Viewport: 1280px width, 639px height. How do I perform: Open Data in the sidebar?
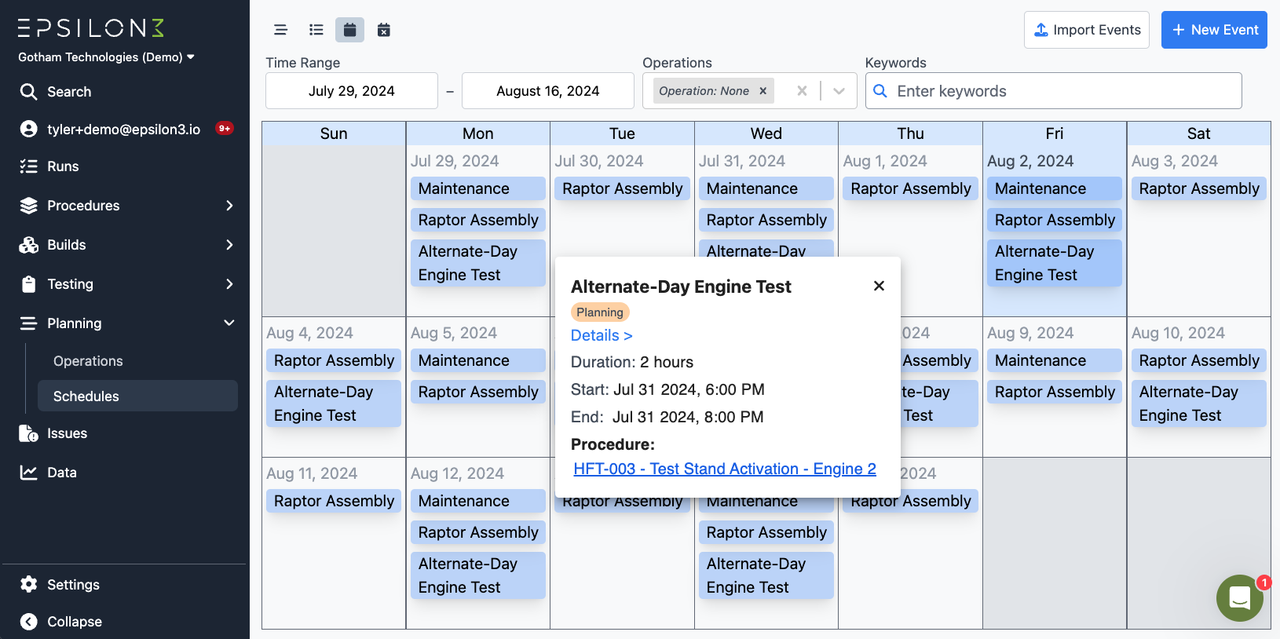pos(62,473)
